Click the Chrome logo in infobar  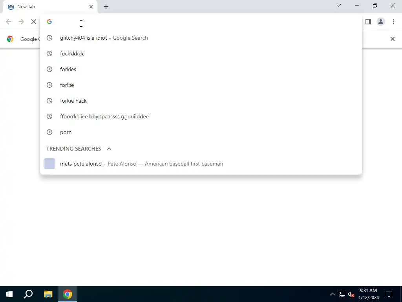pos(10,39)
